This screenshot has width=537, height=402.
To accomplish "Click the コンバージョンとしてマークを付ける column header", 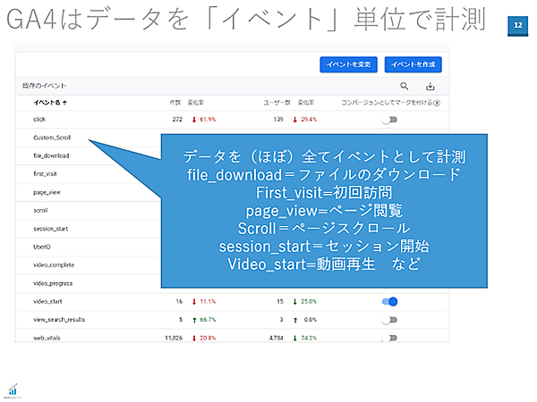I will point(385,103).
